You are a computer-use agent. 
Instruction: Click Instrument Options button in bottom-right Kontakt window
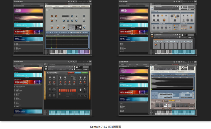155,72
